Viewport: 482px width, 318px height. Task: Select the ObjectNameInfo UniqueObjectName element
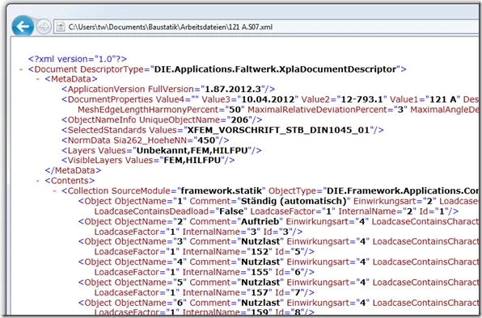(162, 119)
